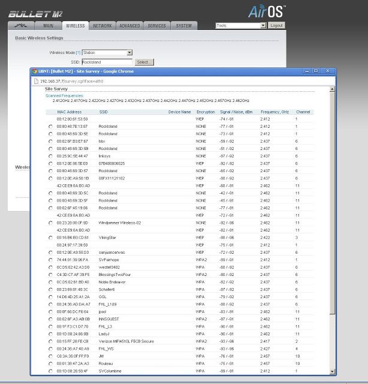The height and width of the screenshot is (384, 368).
Task: Select the 07B408806825 network radio button
Action: (50, 164)
